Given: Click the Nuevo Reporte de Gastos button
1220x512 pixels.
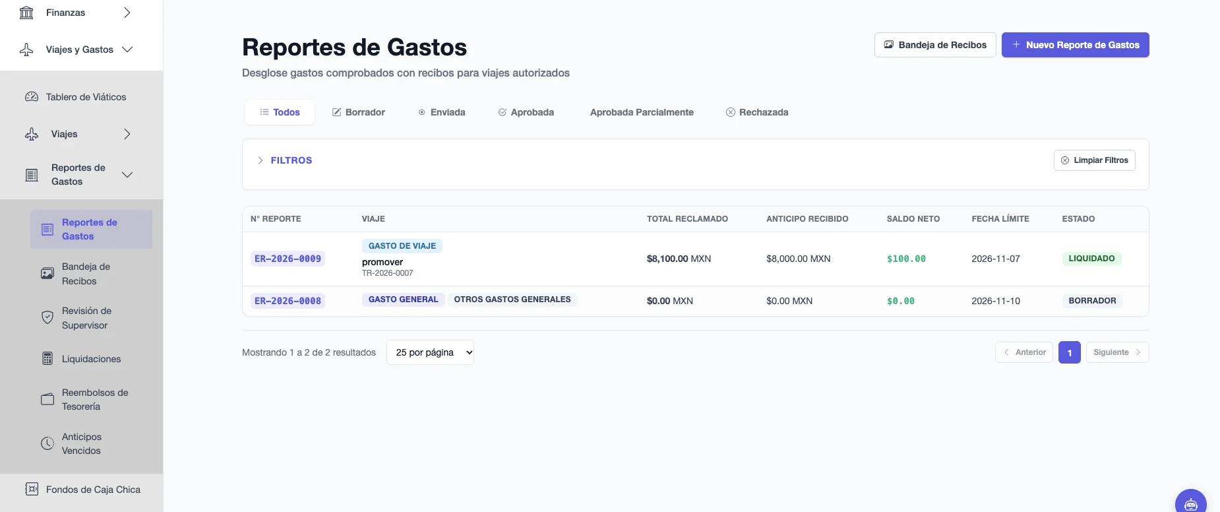Looking at the screenshot, I should (1075, 45).
